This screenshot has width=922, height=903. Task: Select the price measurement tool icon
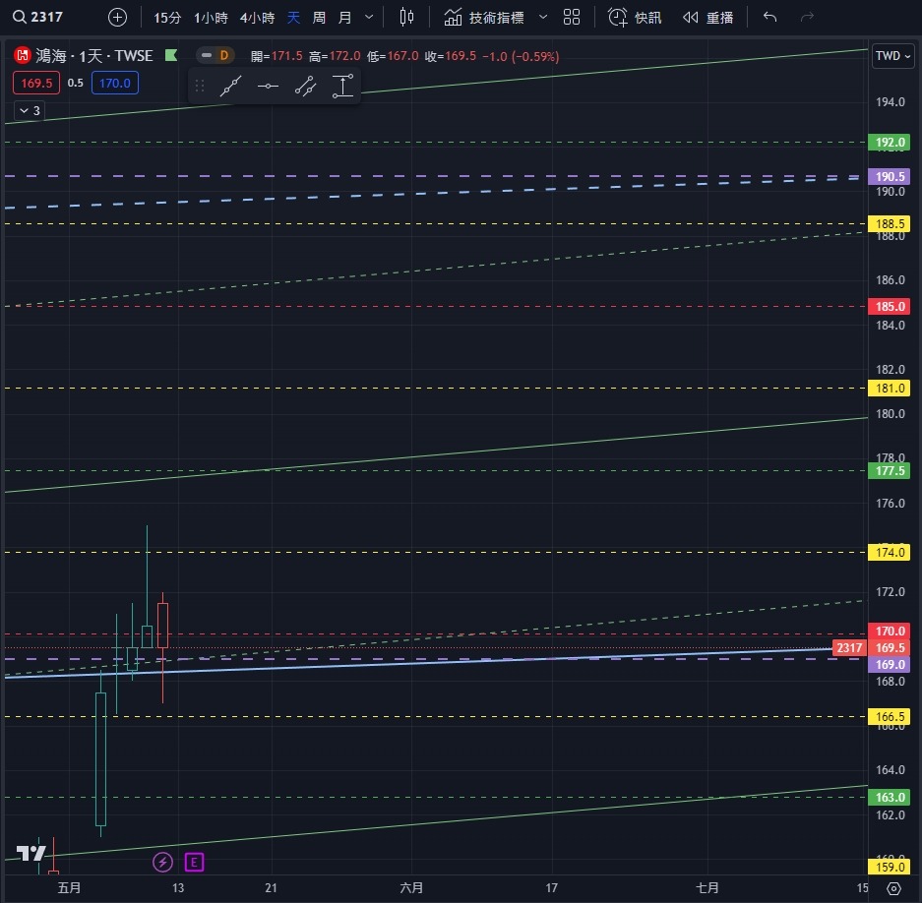(342, 87)
